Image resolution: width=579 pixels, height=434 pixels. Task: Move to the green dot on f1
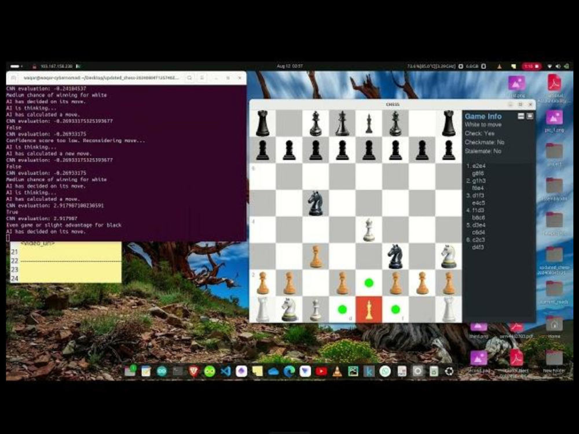pyautogui.click(x=395, y=309)
